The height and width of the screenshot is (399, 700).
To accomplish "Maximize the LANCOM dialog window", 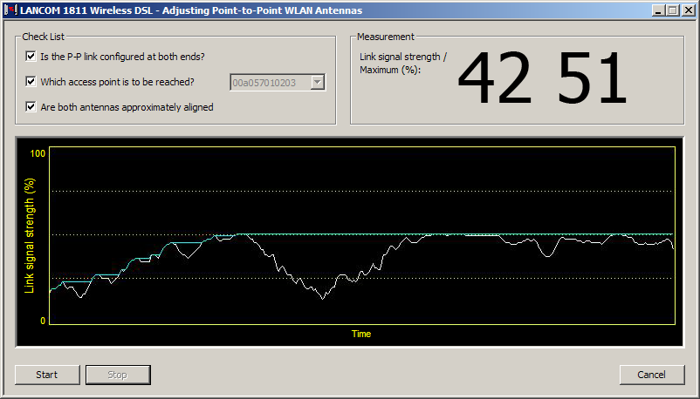I will click(x=672, y=10).
